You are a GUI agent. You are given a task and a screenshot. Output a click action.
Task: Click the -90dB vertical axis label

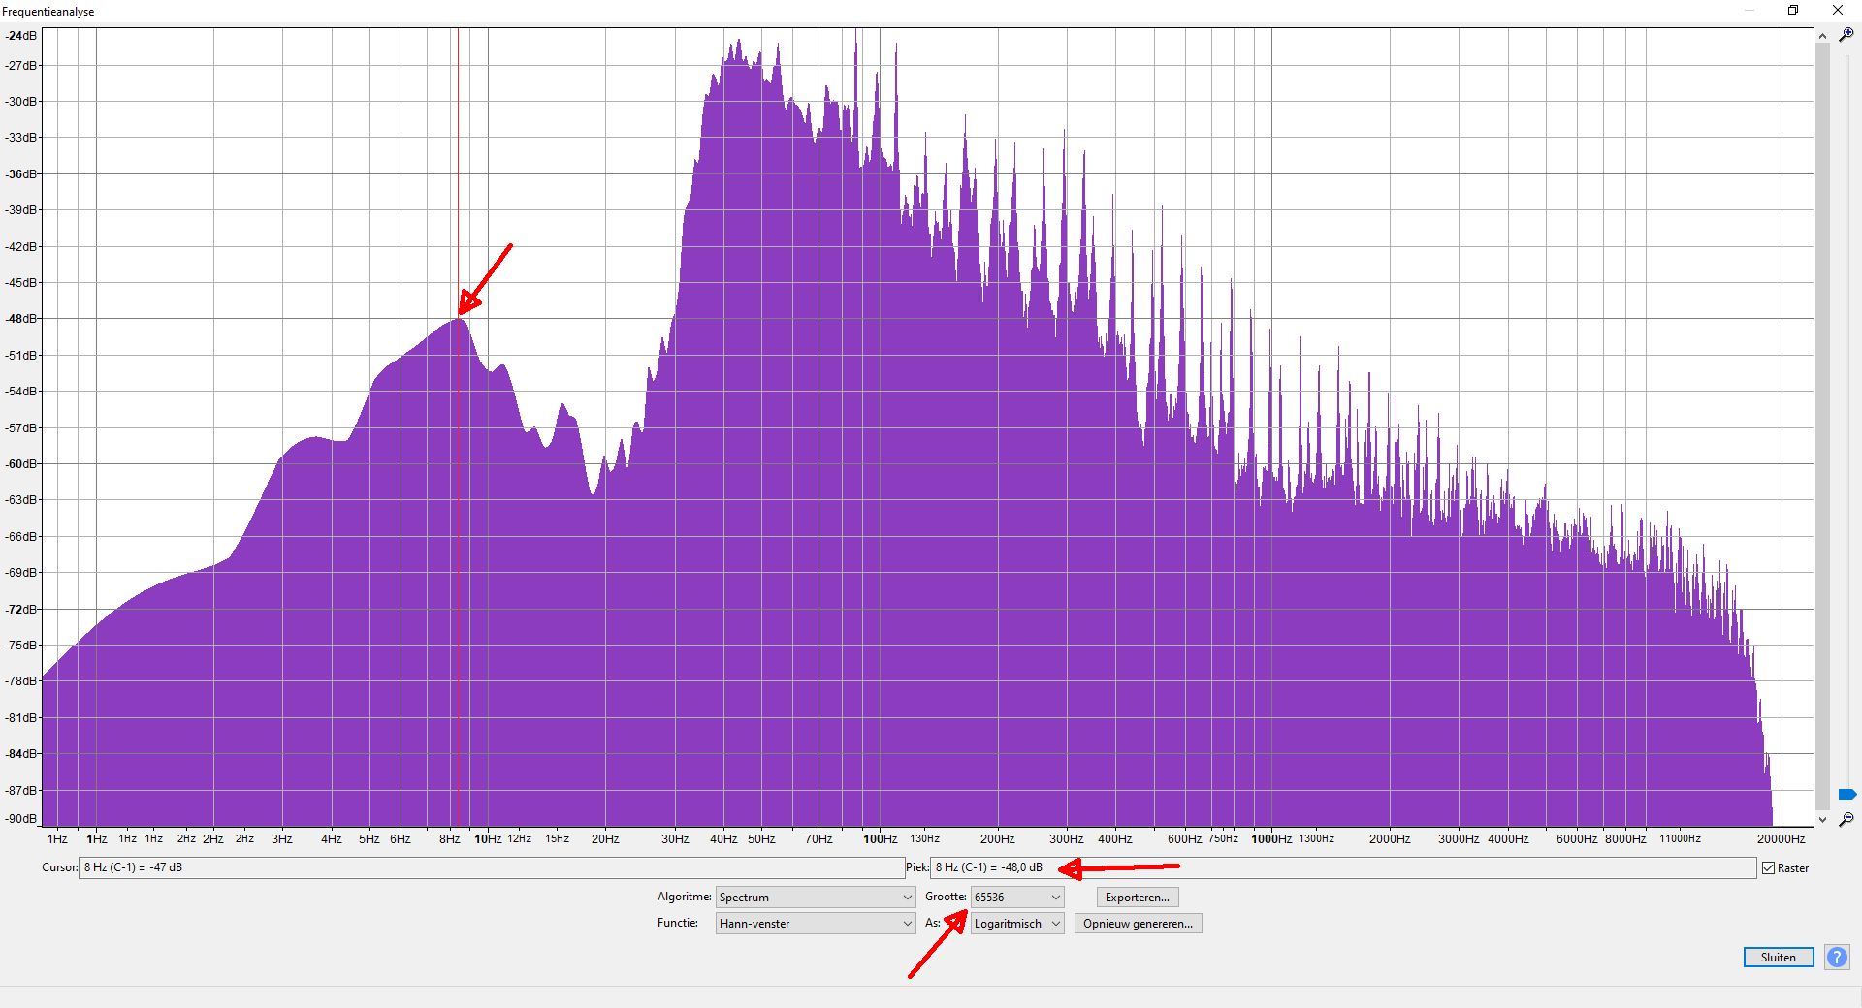20,818
